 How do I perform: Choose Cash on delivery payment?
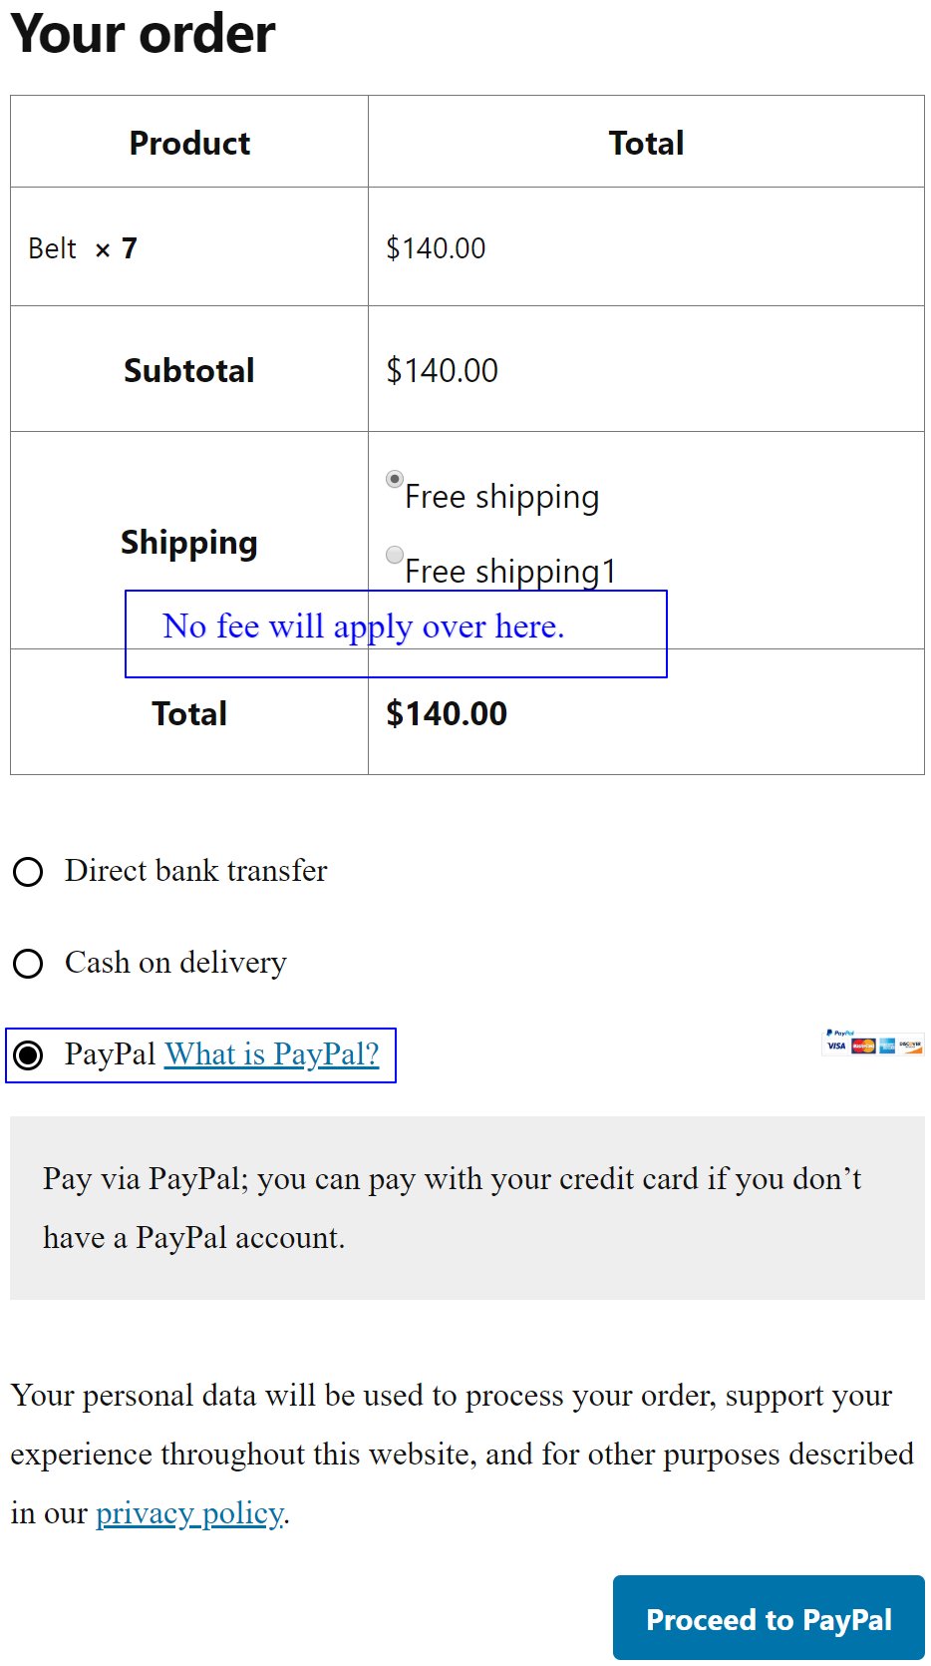[x=29, y=964]
